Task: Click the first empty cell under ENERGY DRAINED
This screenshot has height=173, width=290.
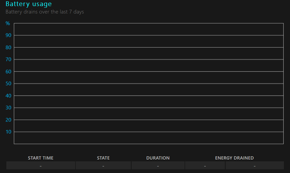Action: pyautogui.click(x=205, y=165)
